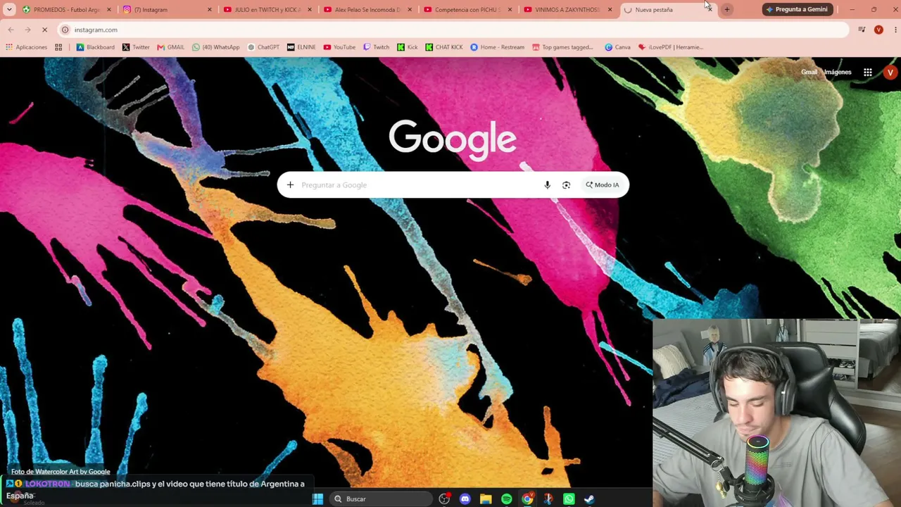This screenshot has height=507, width=901.
Task: Open the tab groups grid icon in the bookmarks bar
Action: 58,47
